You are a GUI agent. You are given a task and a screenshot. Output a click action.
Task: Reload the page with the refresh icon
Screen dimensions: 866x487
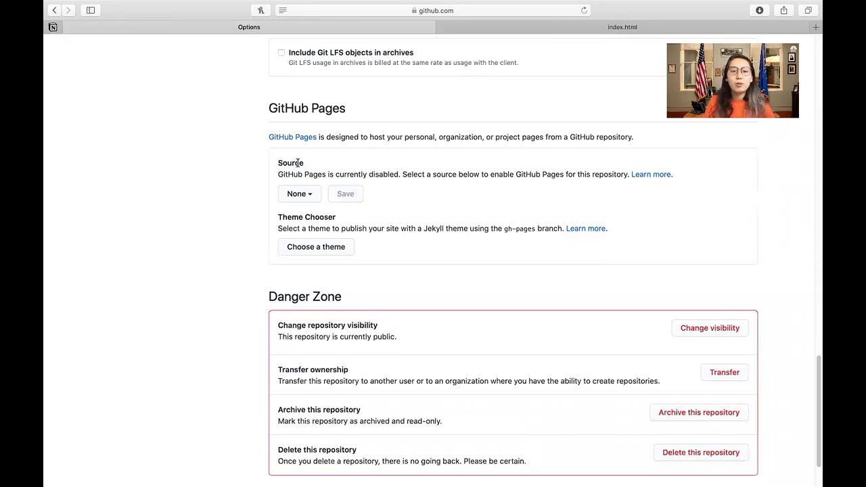584,10
